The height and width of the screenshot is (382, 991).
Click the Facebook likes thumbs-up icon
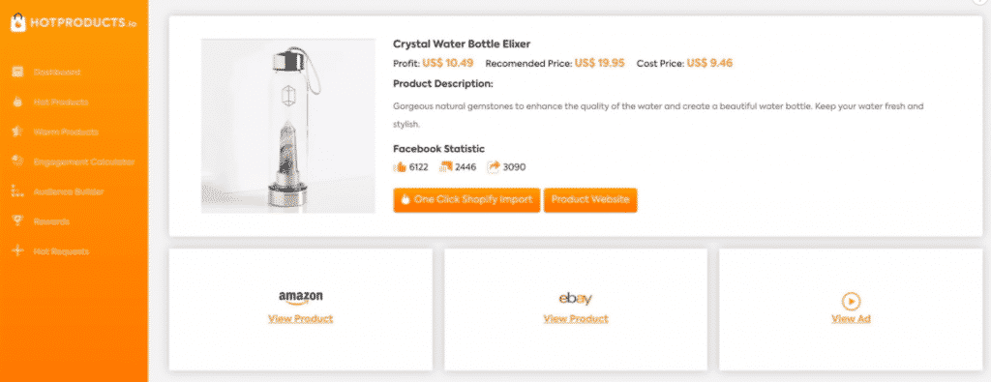point(400,167)
